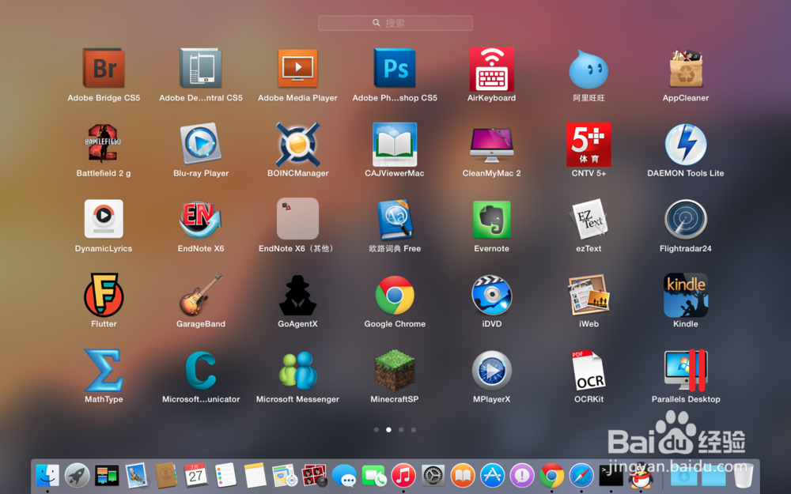
Task: Click the Launchpad search field
Action: (x=395, y=22)
